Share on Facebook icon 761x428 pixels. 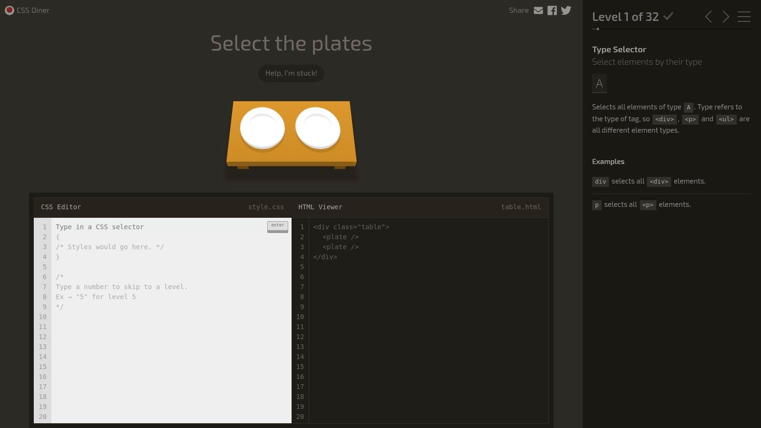552,10
